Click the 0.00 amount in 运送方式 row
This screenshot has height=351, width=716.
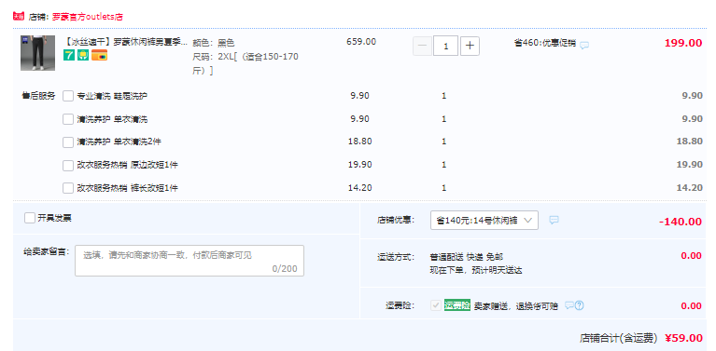(x=692, y=256)
